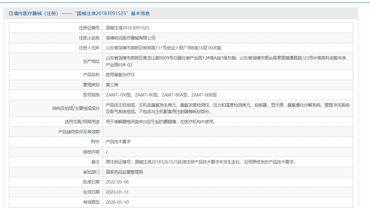The width and height of the screenshot is (370, 208).
Task: Select product name 医用臭氧治疗仪
Action: (120, 75)
